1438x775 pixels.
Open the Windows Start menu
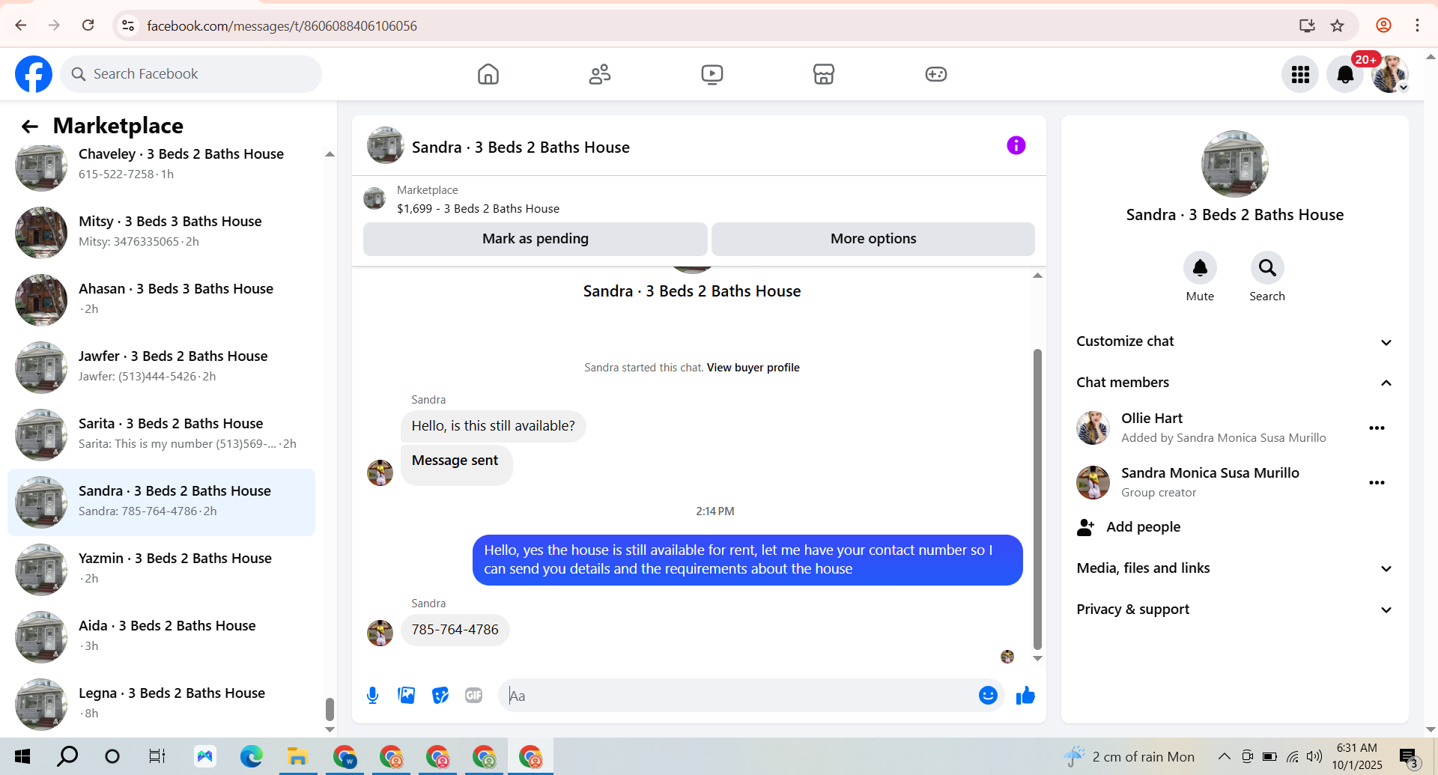22,756
